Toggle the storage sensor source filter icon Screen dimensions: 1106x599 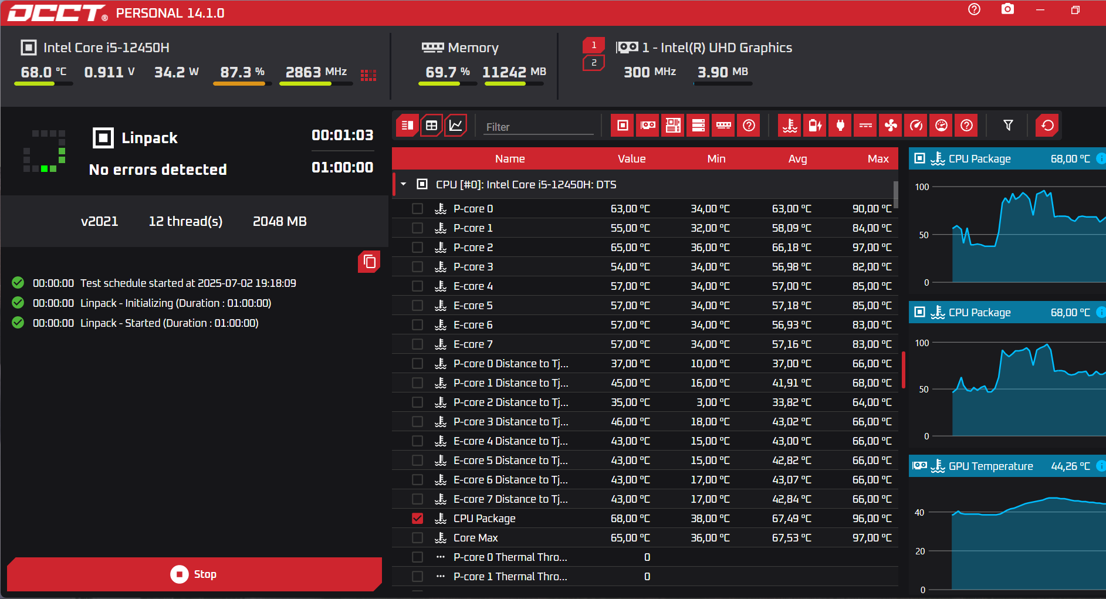pos(699,126)
